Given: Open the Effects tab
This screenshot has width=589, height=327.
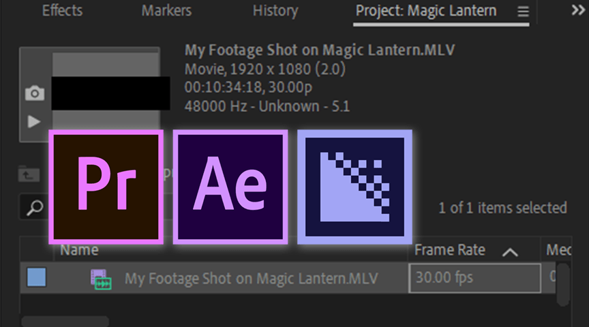Looking at the screenshot, I should click(x=62, y=12).
